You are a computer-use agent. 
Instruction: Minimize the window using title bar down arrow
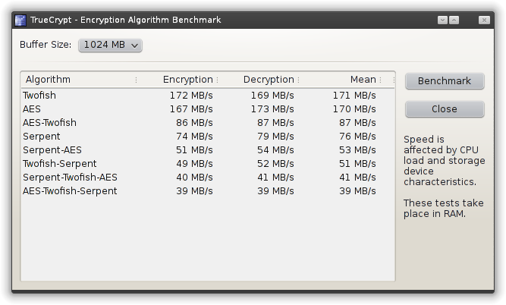pos(442,20)
